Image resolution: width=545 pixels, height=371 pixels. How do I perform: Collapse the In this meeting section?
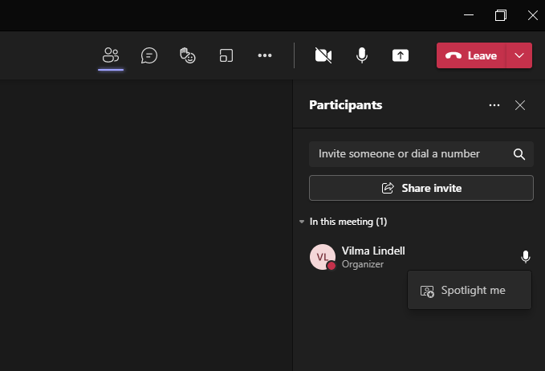click(344, 222)
